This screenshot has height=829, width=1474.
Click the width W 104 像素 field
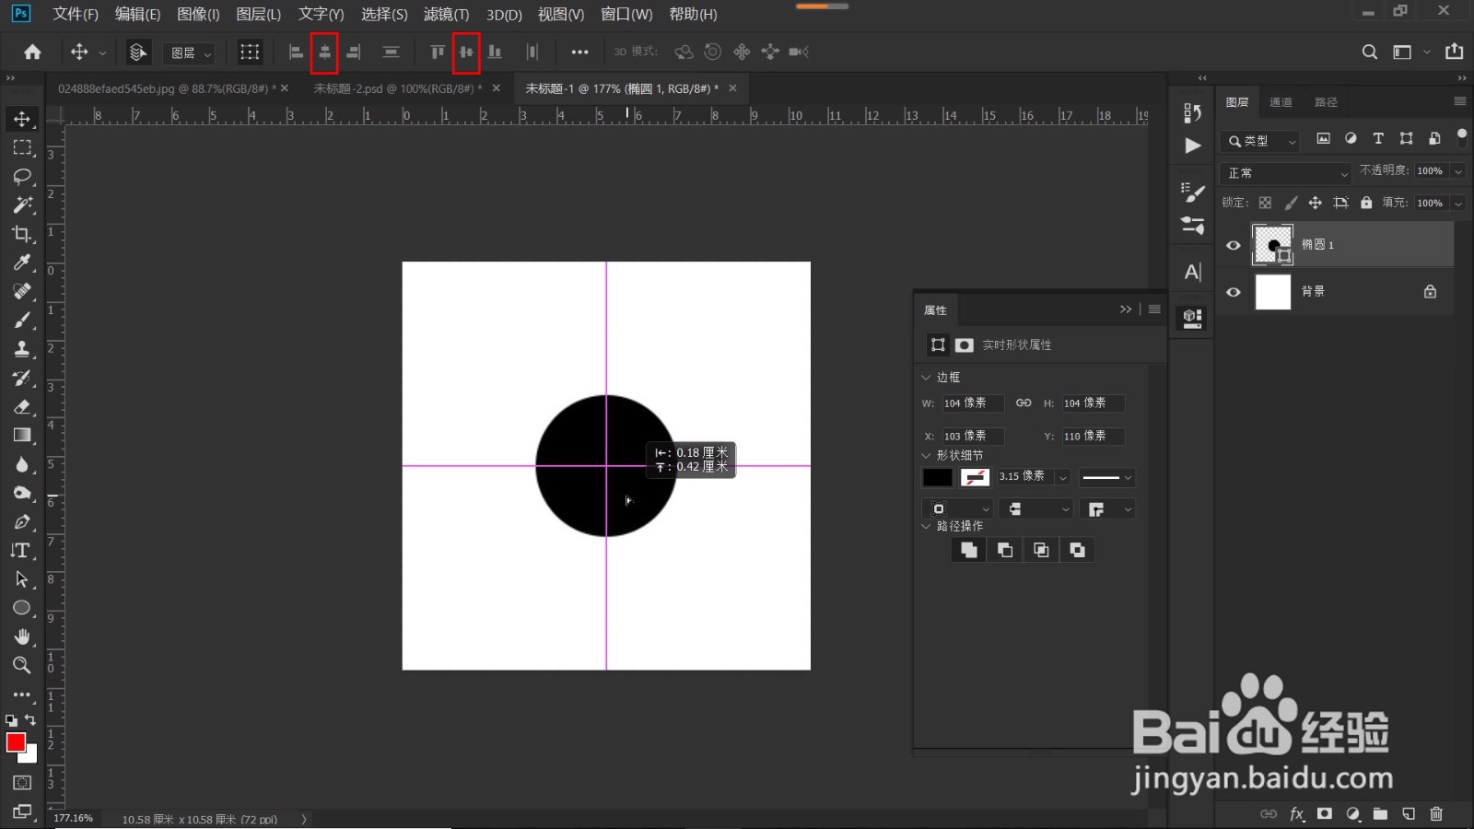pyautogui.click(x=972, y=403)
